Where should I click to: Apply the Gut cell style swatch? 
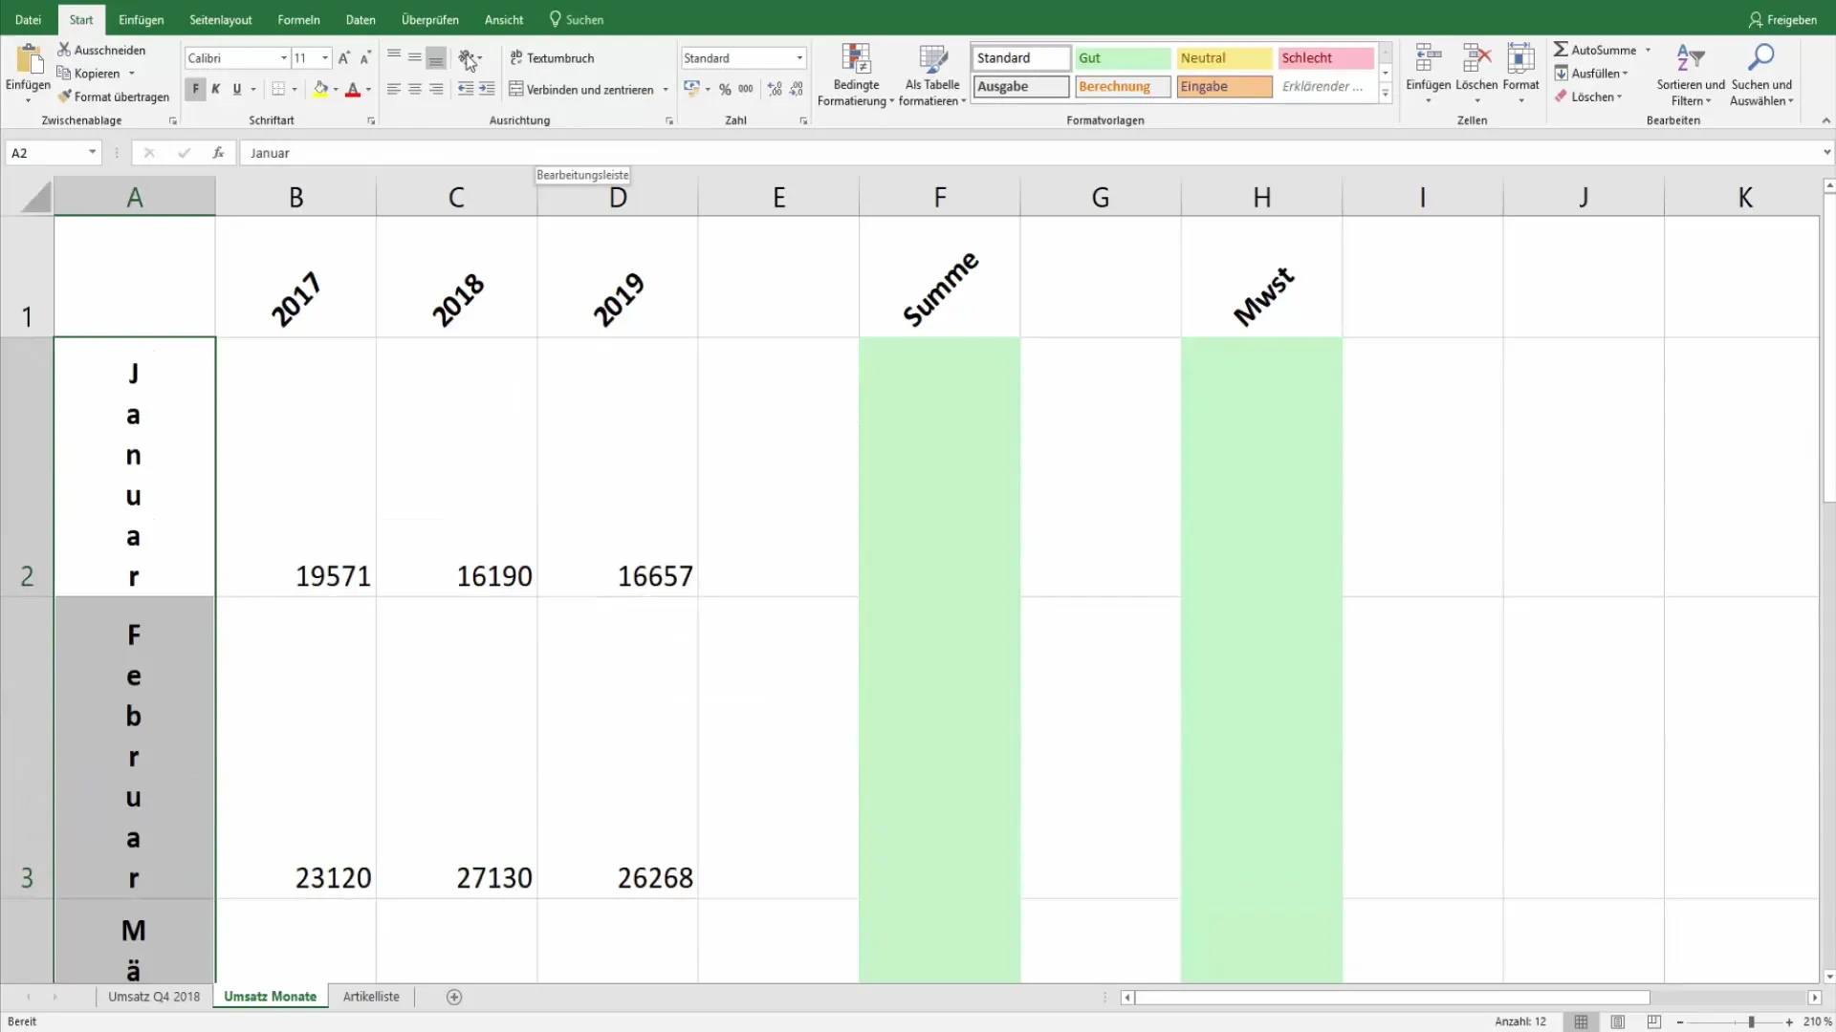1122,58
